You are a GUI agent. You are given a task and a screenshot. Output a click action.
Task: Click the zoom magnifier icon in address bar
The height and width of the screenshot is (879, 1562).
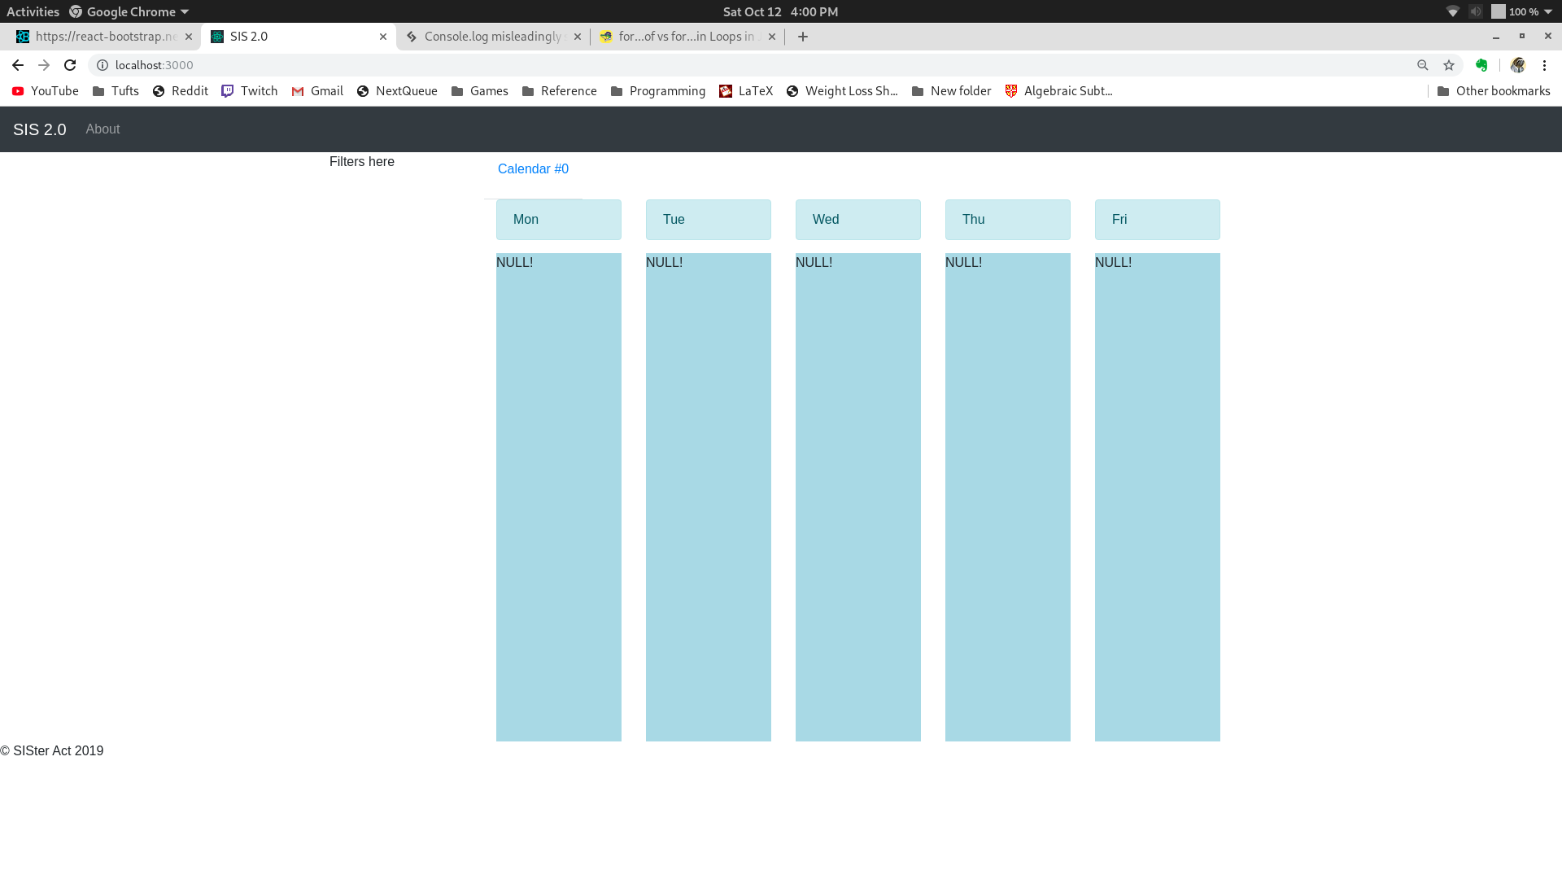(x=1423, y=65)
